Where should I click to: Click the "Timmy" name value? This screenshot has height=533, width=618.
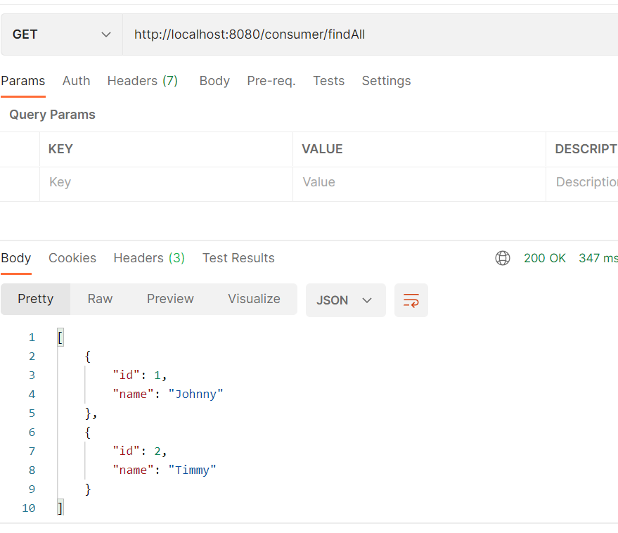point(193,470)
